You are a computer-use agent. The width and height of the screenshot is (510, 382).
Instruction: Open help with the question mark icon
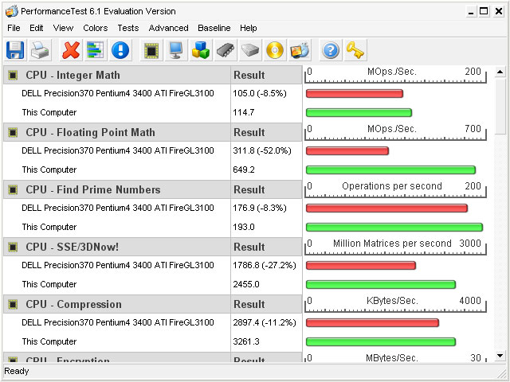331,50
